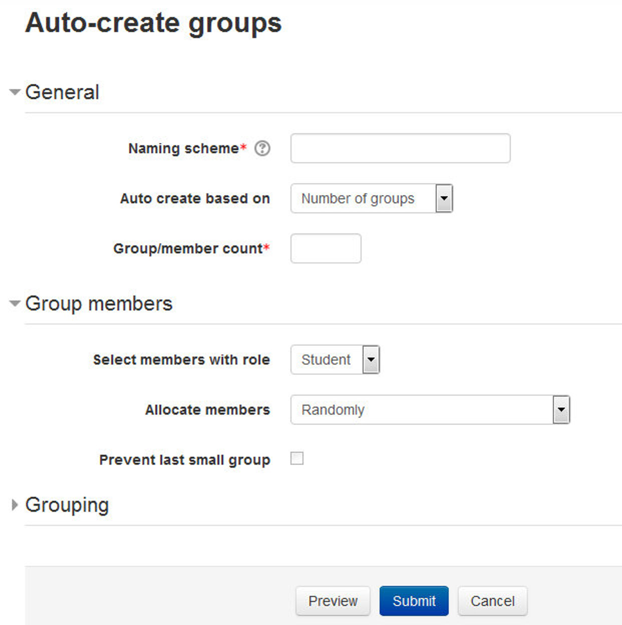The width and height of the screenshot is (622, 625).
Task: Submit the auto-create groups form
Action: [x=414, y=601]
